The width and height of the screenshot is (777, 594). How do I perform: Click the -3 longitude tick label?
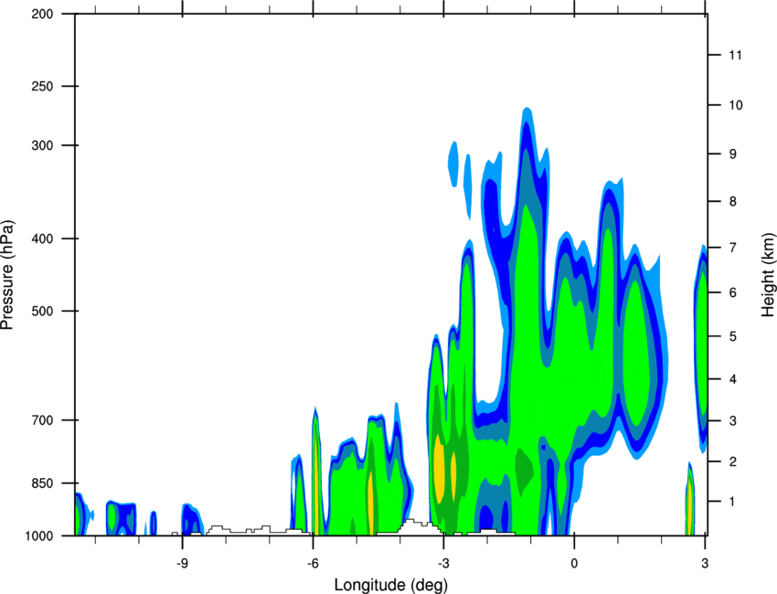pos(443,563)
